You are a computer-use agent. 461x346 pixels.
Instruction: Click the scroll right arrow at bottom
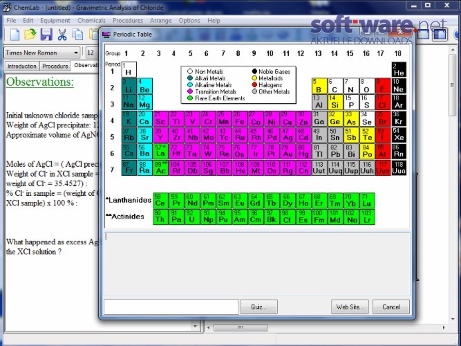(444, 327)
